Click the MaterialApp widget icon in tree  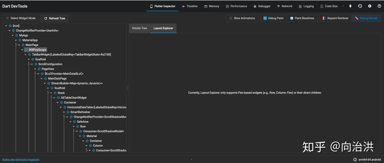coord(20,40)
